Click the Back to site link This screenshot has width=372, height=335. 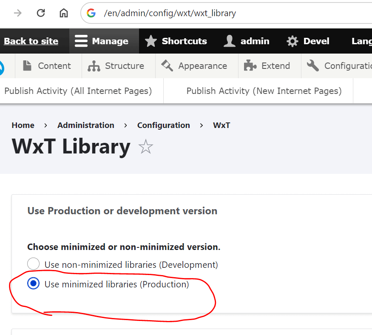(31, 41)
